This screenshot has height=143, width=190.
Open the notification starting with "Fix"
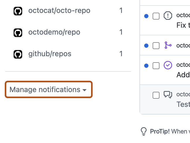[183, 25]
